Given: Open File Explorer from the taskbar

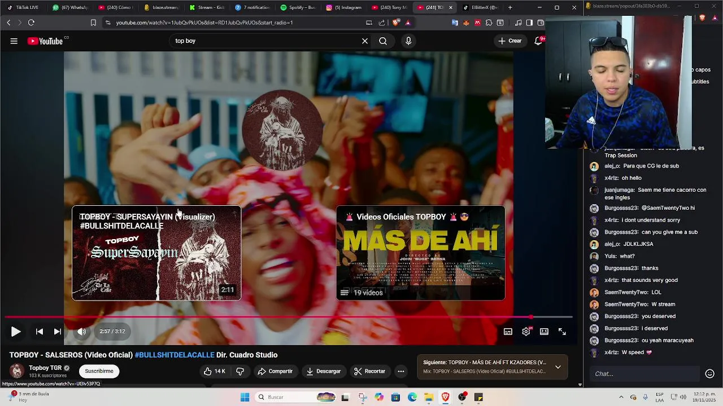Looking at the screenshot, I should tap(429, 397).
